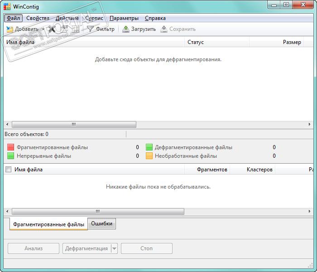Sort by upper Имя файла column header

click(x=94, y=42)
